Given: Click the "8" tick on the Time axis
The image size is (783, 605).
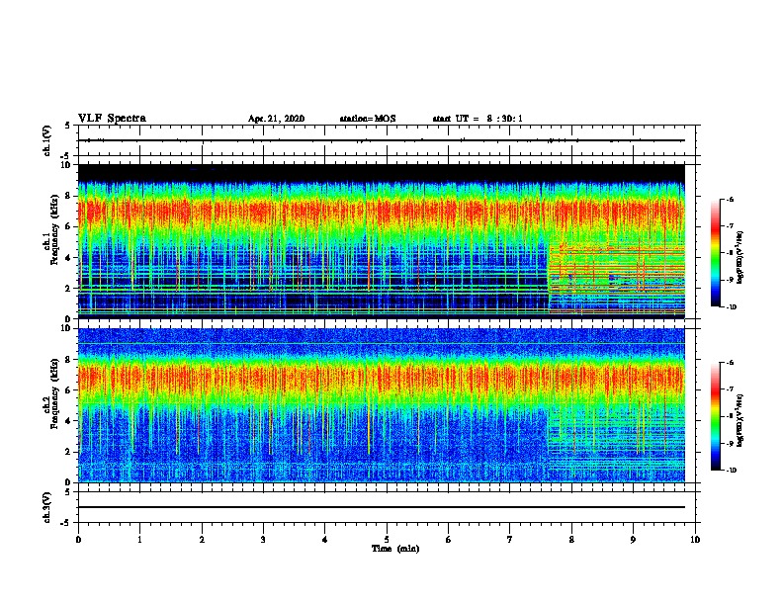Looking at the screenshot, I should point(571,540).
